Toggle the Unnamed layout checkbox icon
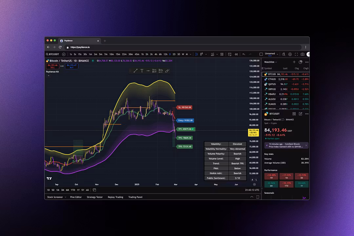This screenshot has height=236, width=354. tap(261, 54)
